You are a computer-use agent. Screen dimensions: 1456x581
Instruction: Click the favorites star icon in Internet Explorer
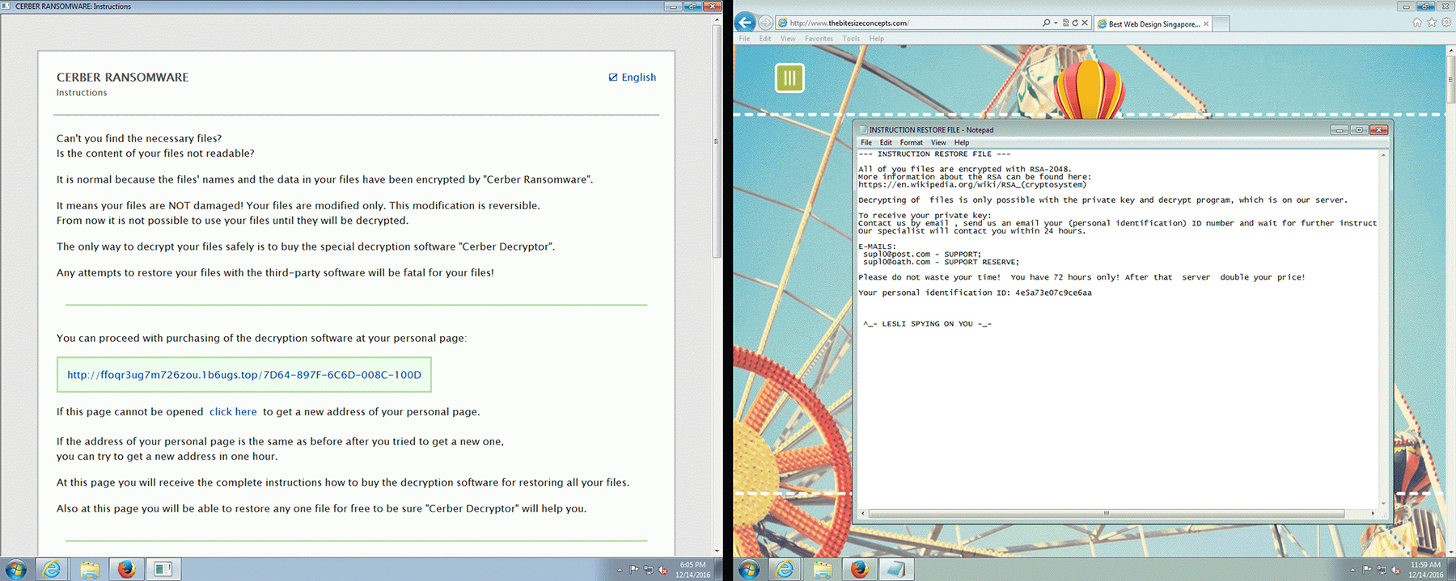(x=1431, y=23)
